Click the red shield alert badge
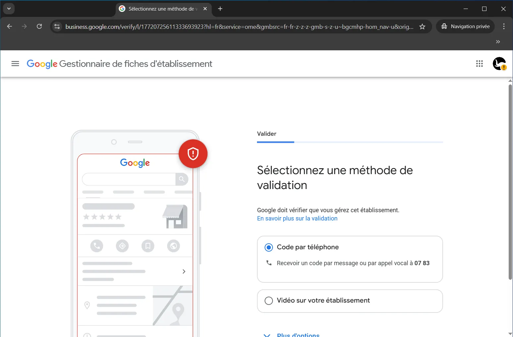The width and height of the screenshot is (513, 337). tap(193, 154)
